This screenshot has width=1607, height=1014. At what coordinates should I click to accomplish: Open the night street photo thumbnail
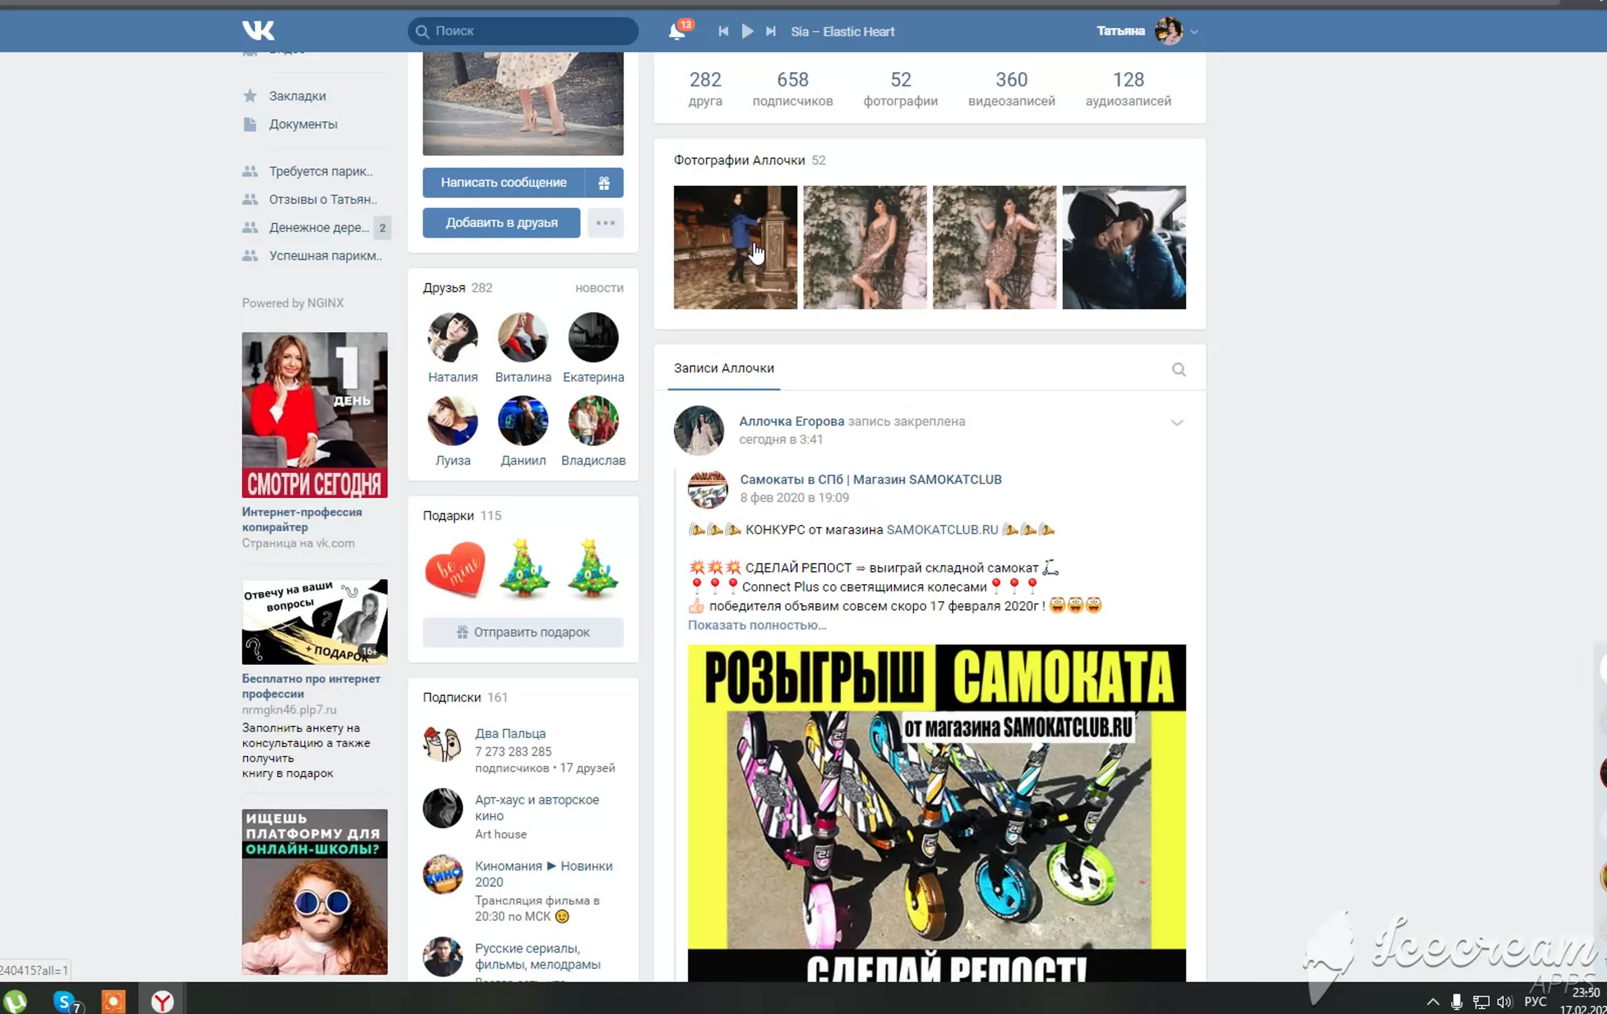click(735, 247)
